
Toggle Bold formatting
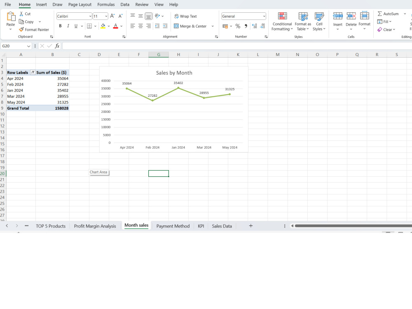[60, 26]
